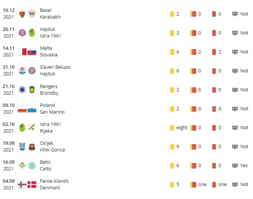The width and height of the screenshot is (253, 199).
Task: Click the Slovakia flag icon
Action: [32, 52]
